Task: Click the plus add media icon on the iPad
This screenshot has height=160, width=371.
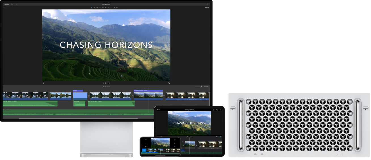Action: pos(220,110)
